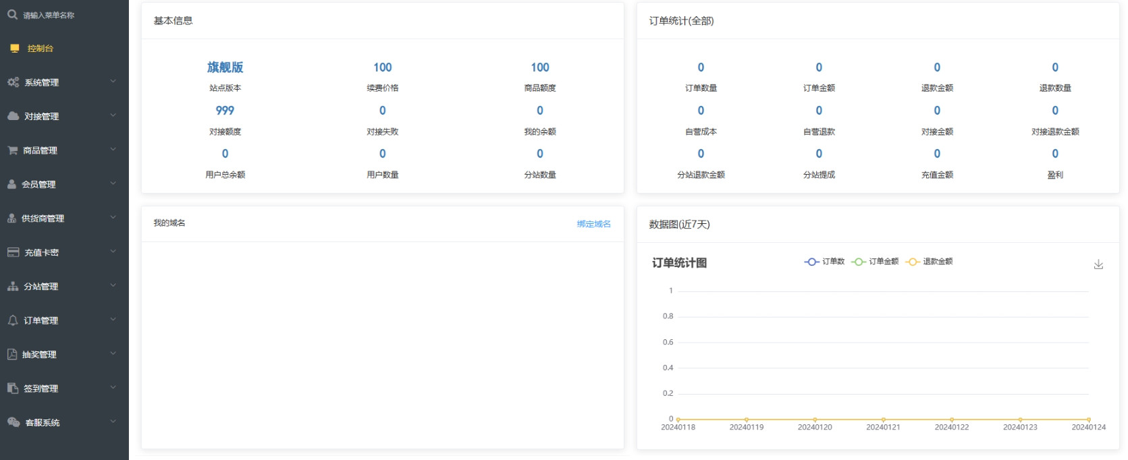The height and width of the screenshot is (460, 1128).
Task: Expand the 充值卡密 chevron
Action: (113, 252)
